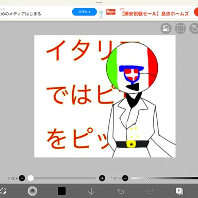Click the yellow belt buckle on canvas

(131, 144)
